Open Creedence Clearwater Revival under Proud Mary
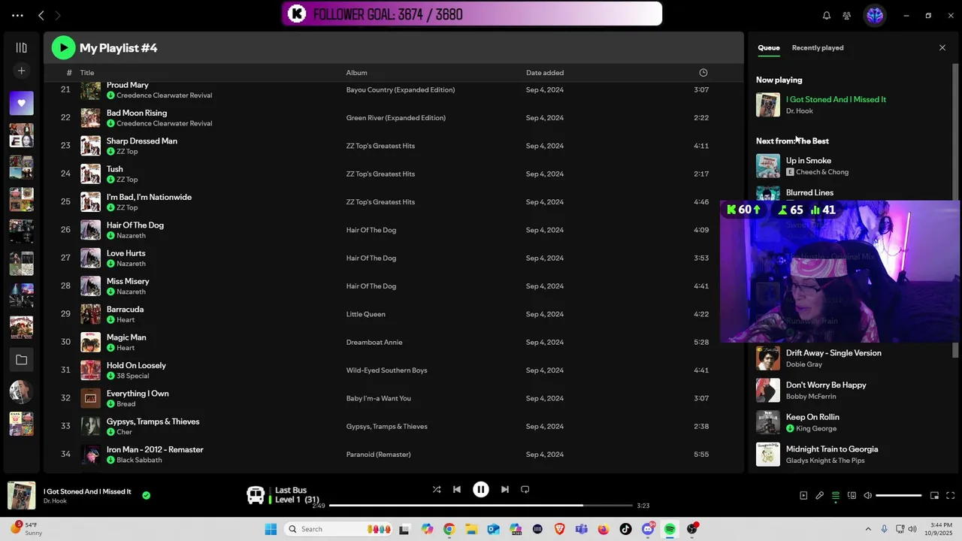962x541 pixels. coord(164,95)
